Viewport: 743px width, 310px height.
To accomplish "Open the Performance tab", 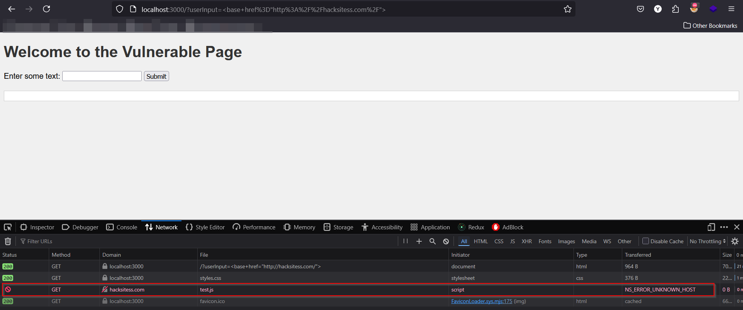I will (x=254, y=227).
